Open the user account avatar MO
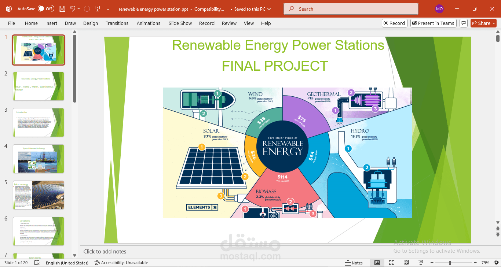Viewport: 501px width, 267px height. 439,9
